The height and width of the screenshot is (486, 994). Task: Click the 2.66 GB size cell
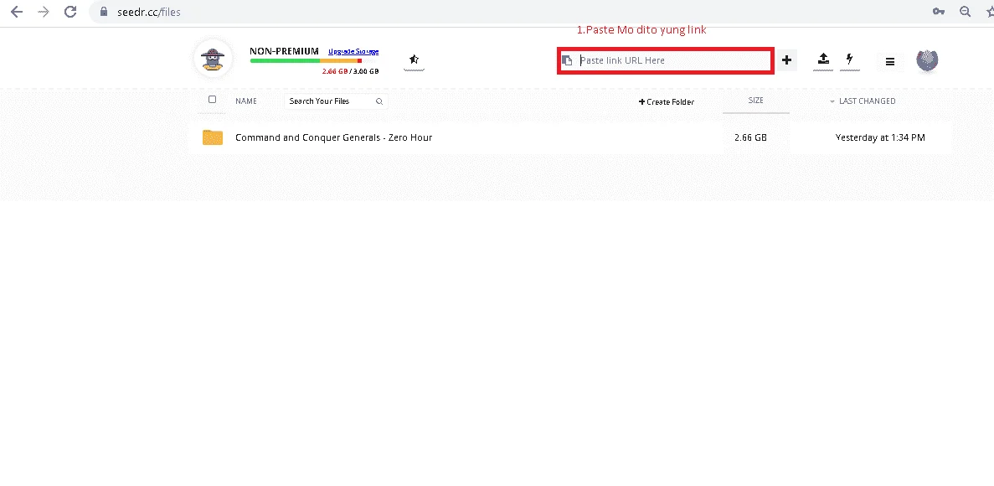[x=750, y=137]
